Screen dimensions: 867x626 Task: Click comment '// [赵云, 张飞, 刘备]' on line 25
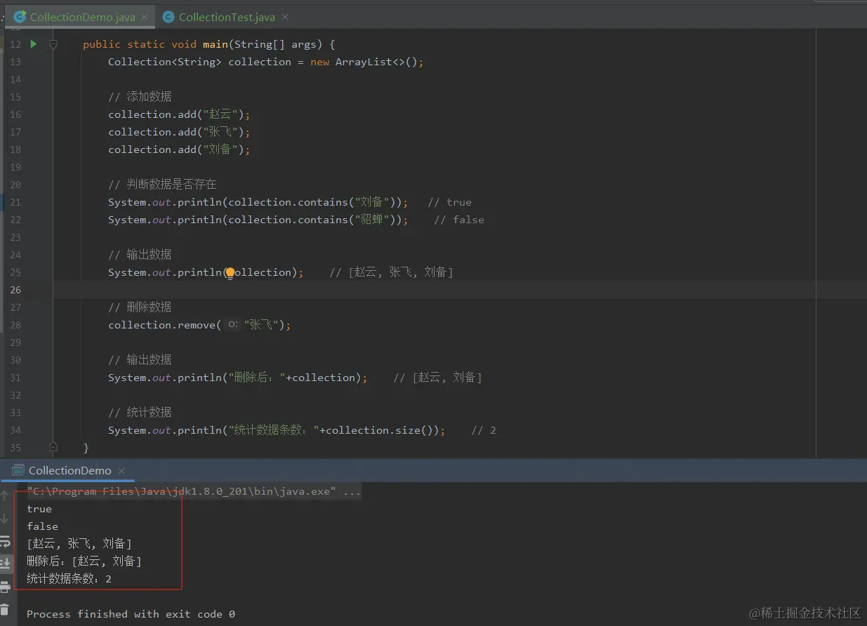pos(391,272)
